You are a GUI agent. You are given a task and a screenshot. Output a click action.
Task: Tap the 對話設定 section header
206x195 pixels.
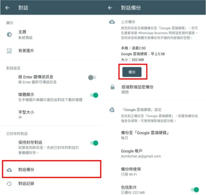click(x=13, y=68)
